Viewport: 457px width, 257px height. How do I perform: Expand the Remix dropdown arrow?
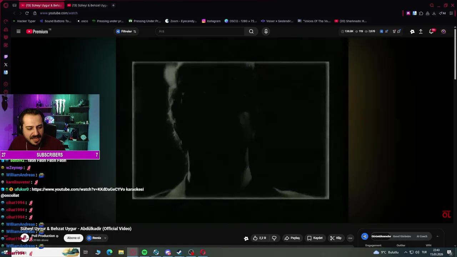pyautogui.click(x=105, y=238)
